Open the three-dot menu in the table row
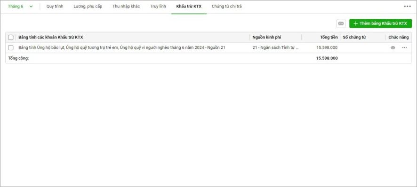The image size is (417, 187). click(404, 48)
